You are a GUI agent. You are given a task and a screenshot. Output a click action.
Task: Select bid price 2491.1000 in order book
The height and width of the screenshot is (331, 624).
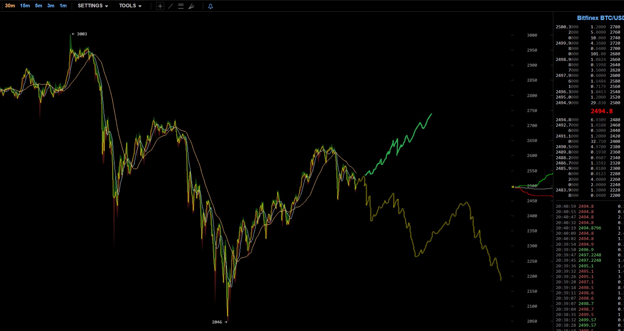pyautogui.click(x=567, y=136)
